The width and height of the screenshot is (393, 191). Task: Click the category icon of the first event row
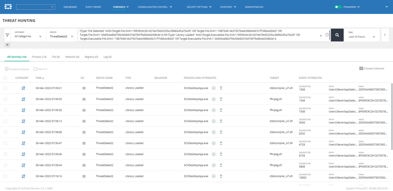pyautogui.click(x=23, y=88)
